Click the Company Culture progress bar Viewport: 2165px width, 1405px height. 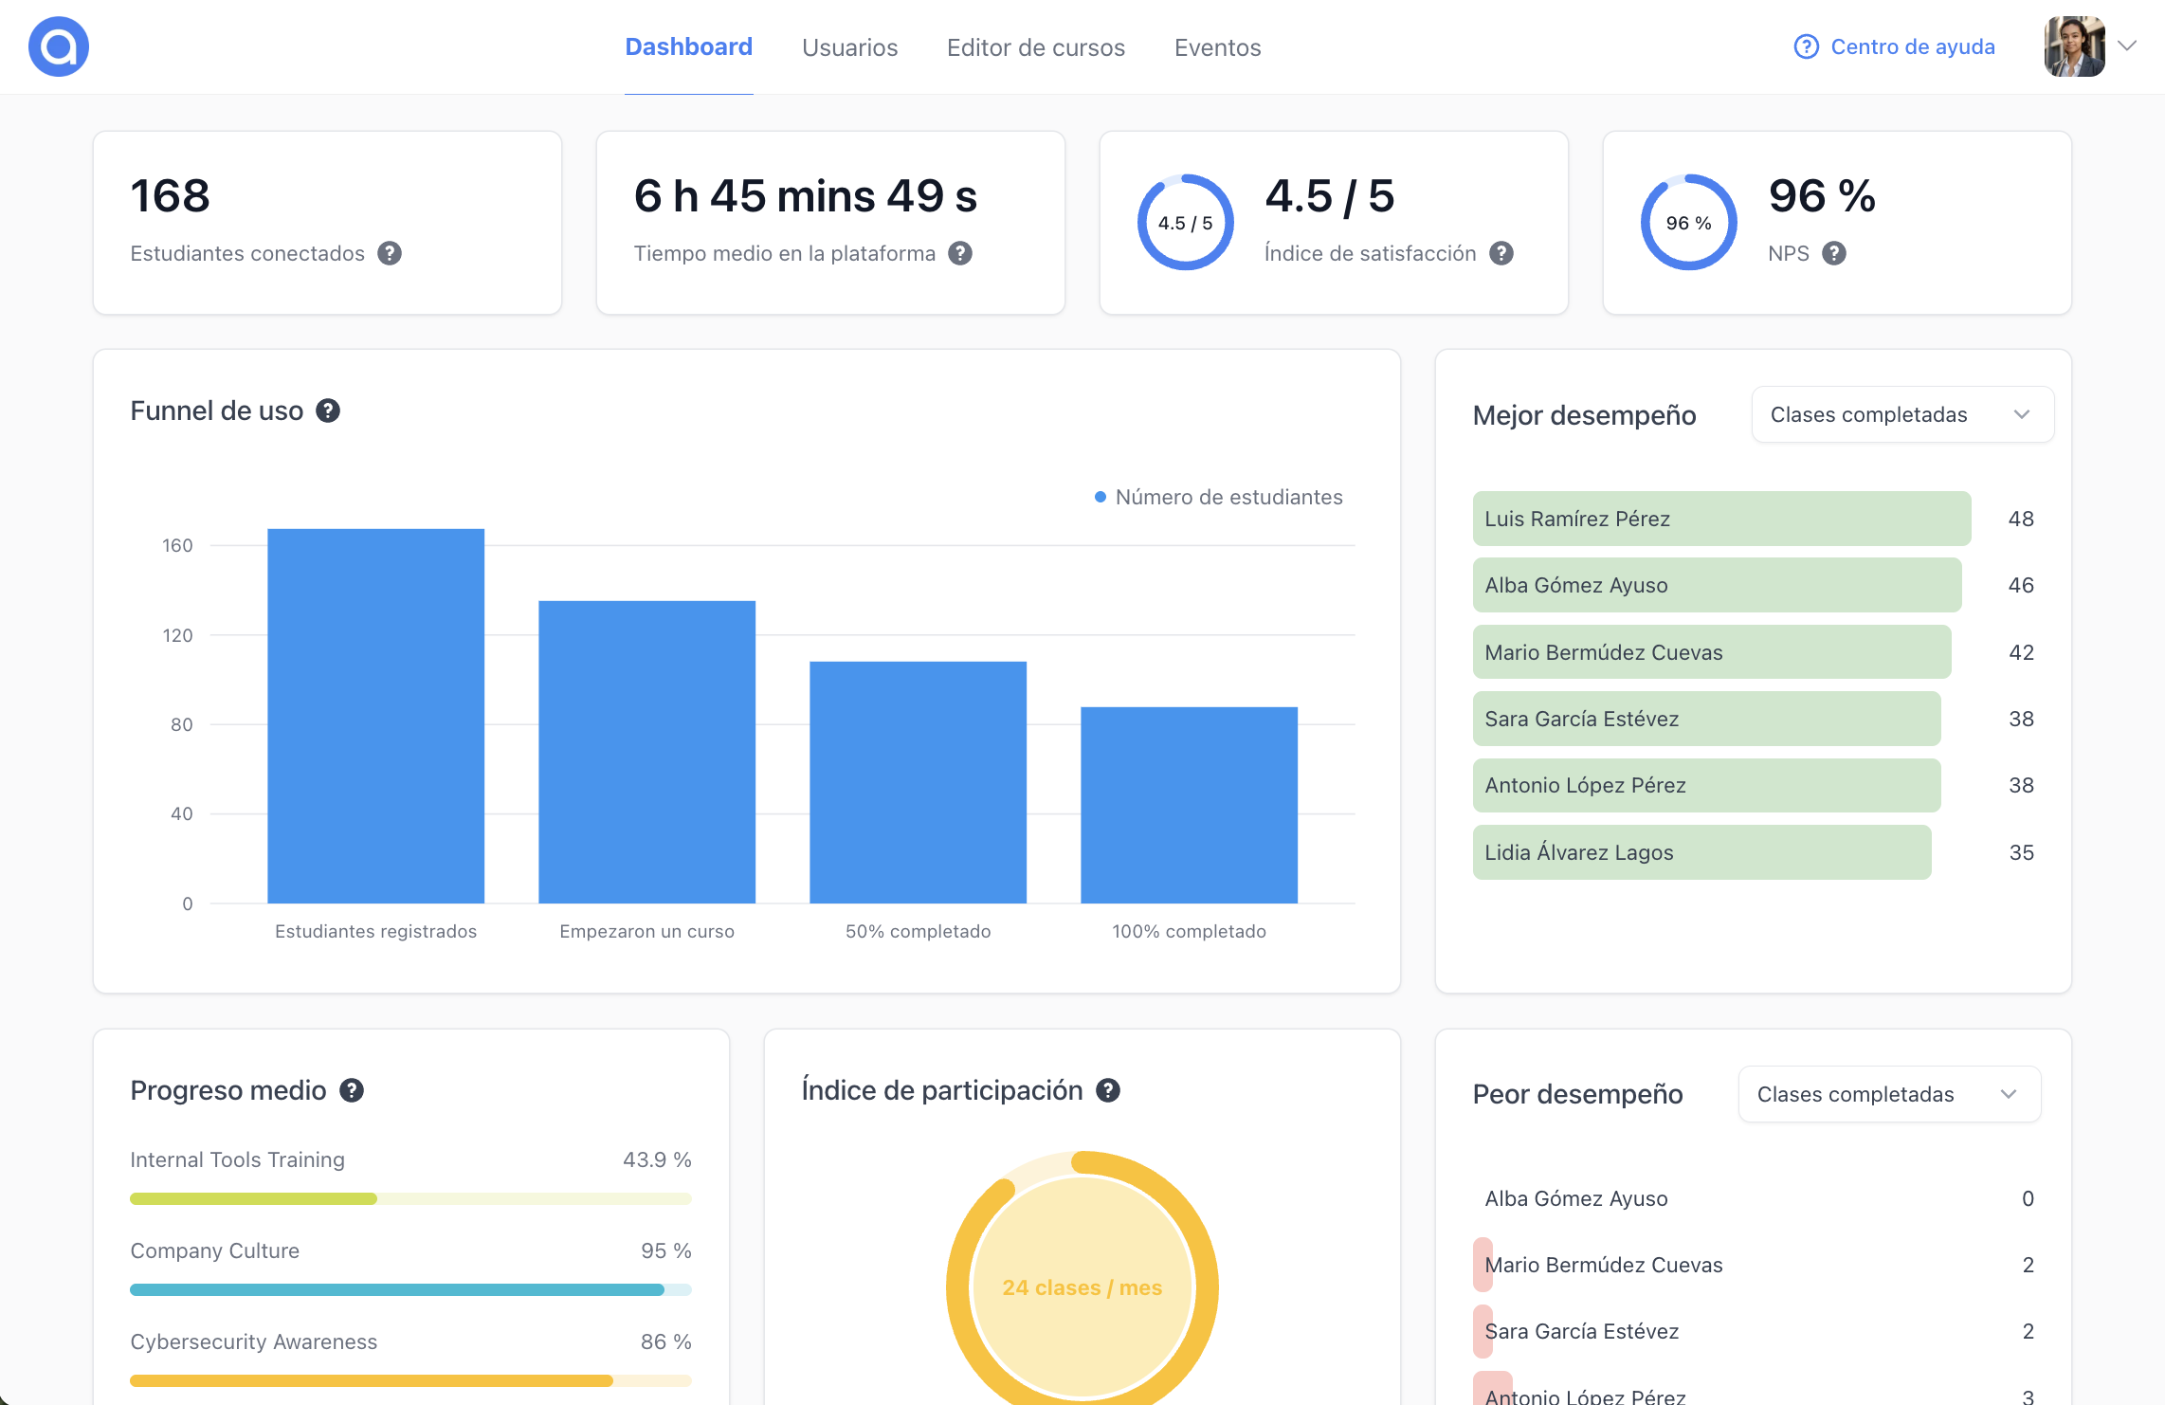[410, 1289]
